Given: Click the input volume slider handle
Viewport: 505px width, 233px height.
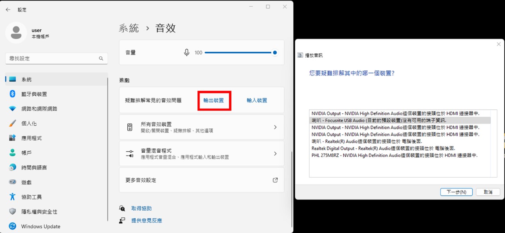Looking at the screenshot, I should 275,52.
